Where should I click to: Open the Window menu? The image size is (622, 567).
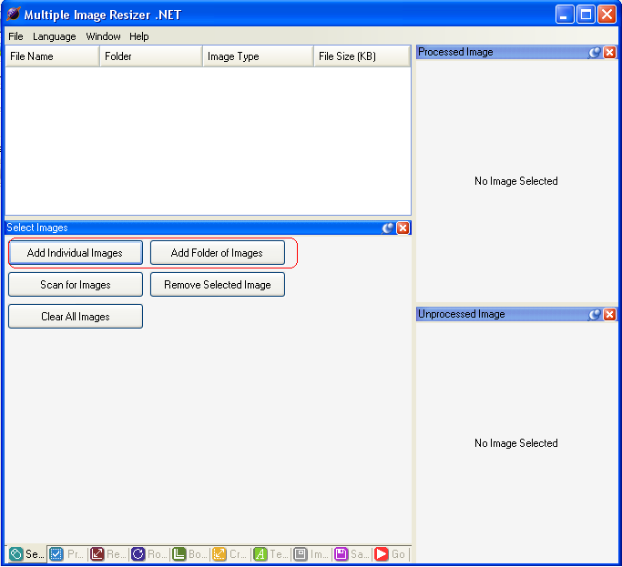tap(103, 36)
